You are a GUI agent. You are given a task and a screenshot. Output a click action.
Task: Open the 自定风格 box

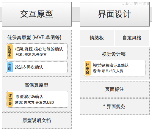point(132,38)
